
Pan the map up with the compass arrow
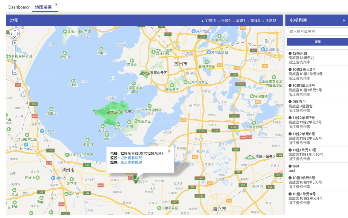[x=15, y=30]
